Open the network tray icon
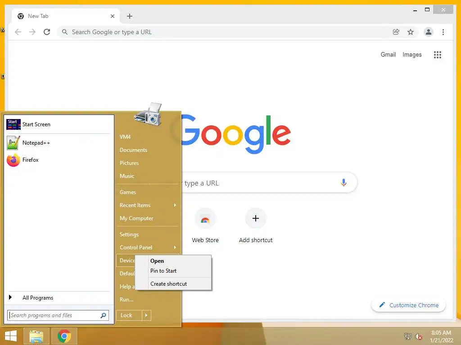 (x=407, y=336)
